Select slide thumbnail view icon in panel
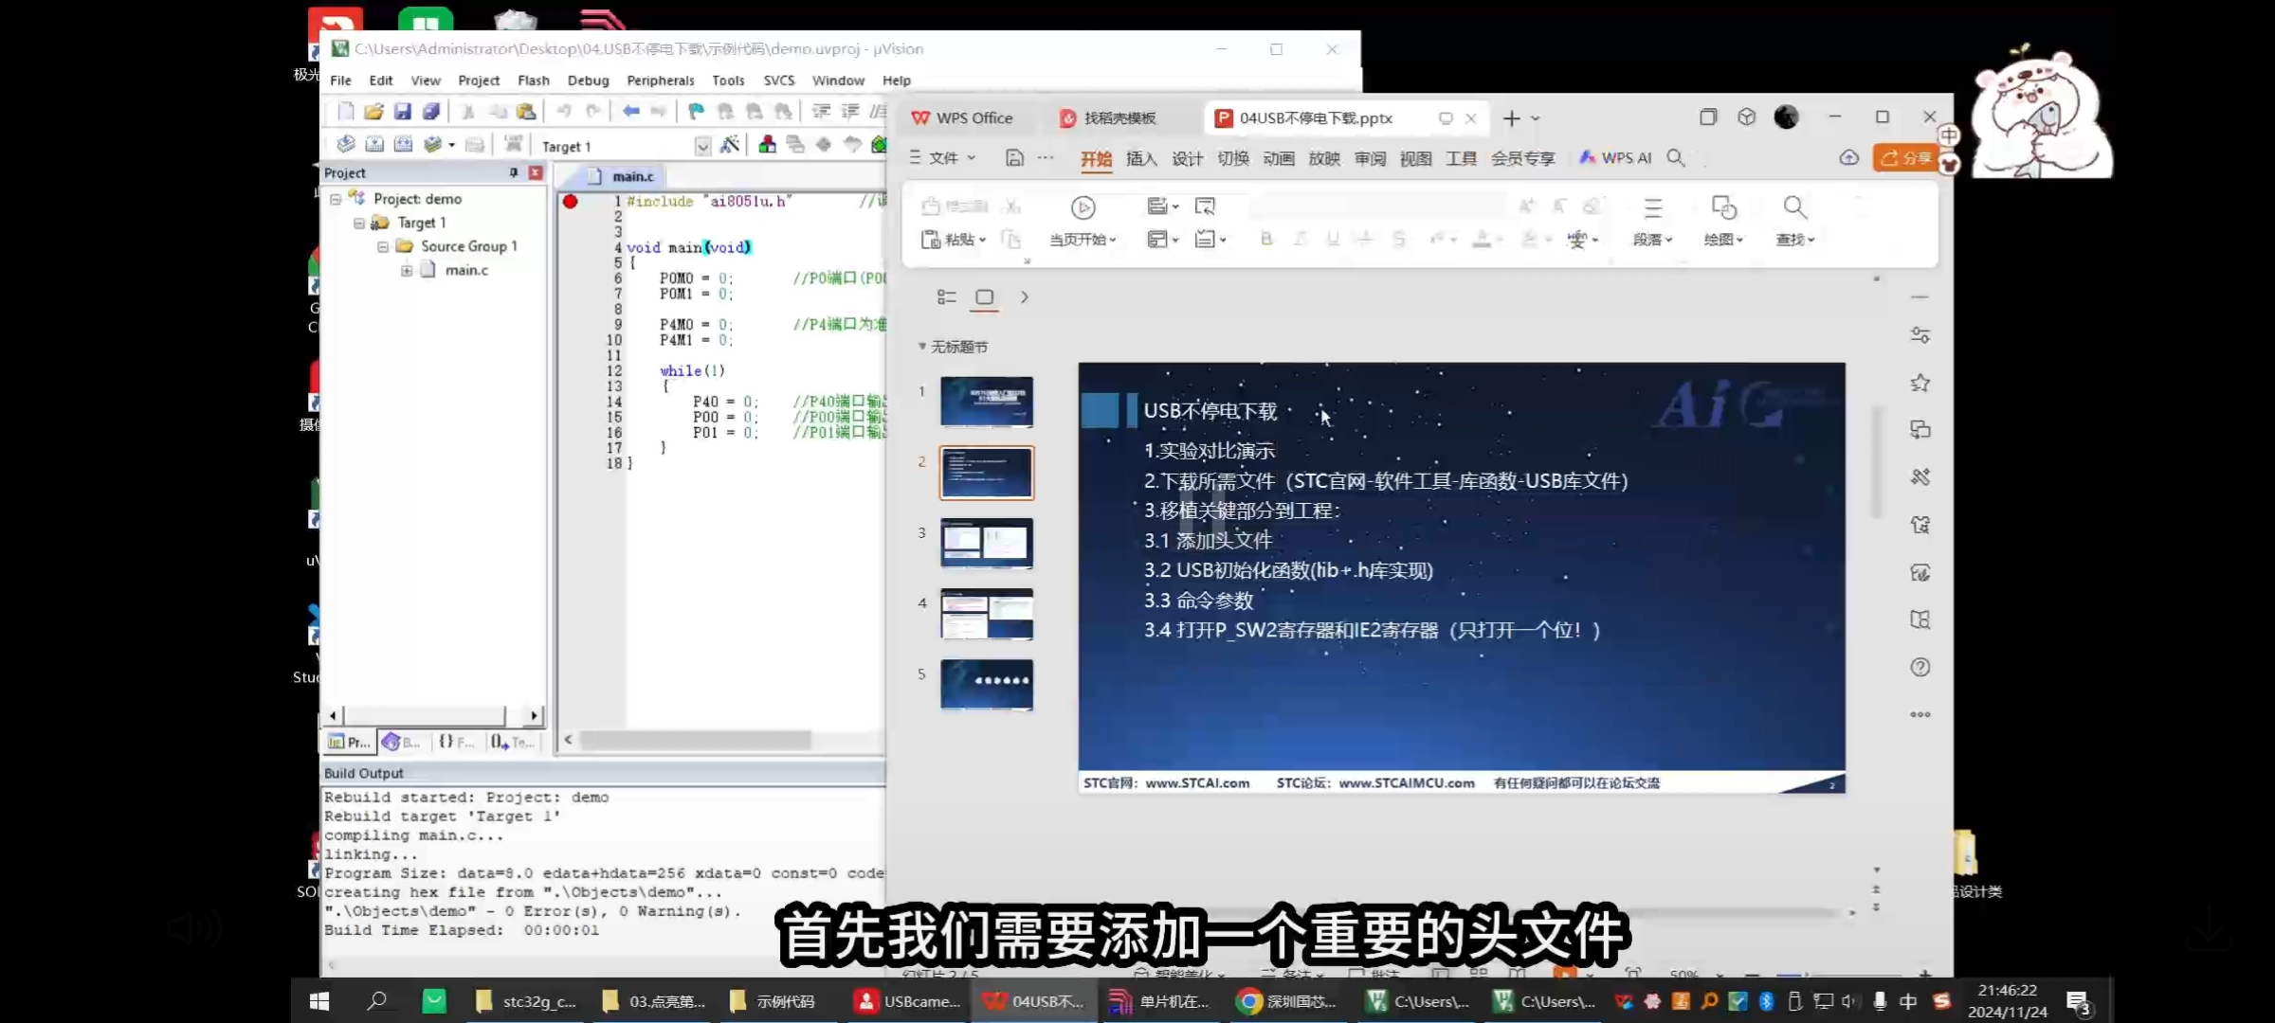This screenshot has height=1023, width=2275. pos(985,297)
